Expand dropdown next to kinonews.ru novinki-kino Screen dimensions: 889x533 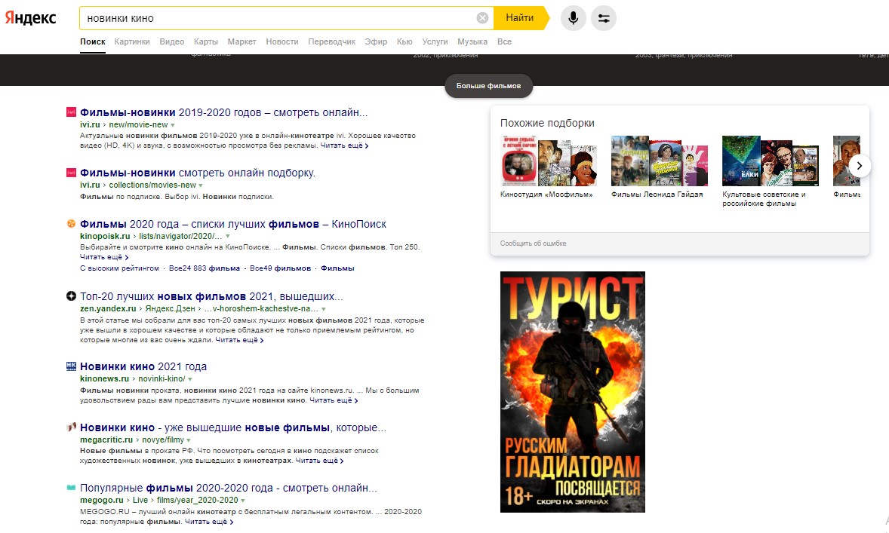(x=190, y=379)
